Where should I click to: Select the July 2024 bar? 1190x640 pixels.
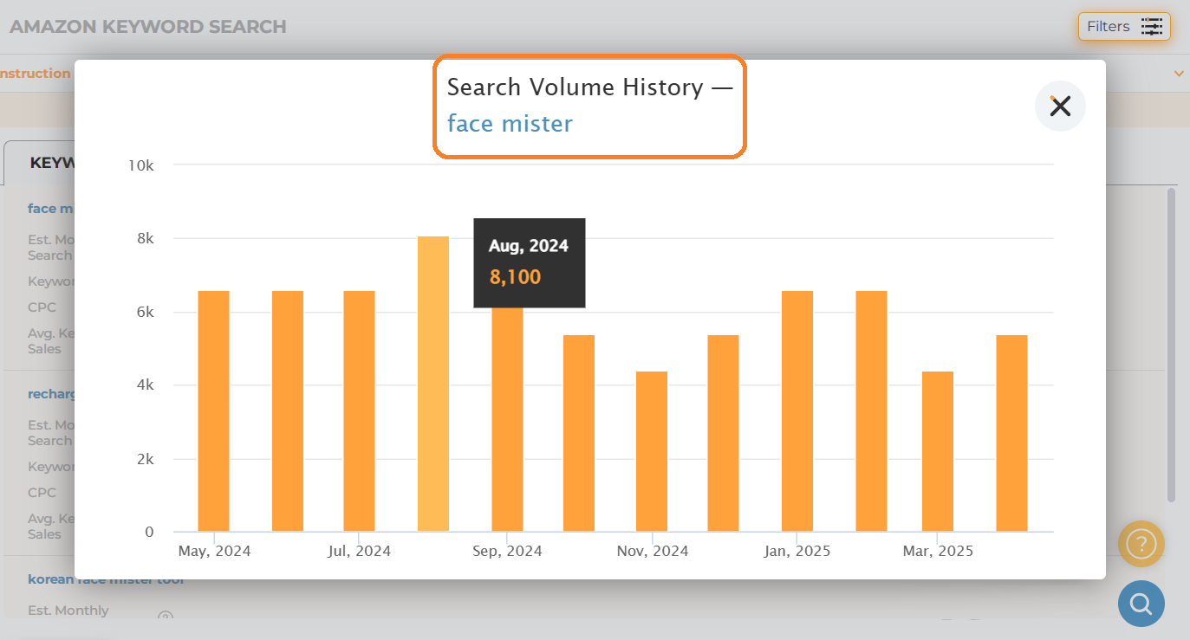point(360,411)
